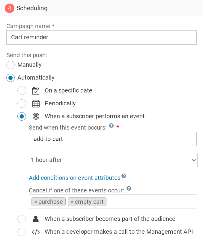Remove the purchase tag with its x
The height and width of the screenshot is (240, 203).
36,202
